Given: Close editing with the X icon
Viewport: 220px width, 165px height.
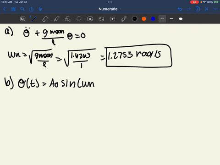Looking at the screenshot, I should [207, 9].
